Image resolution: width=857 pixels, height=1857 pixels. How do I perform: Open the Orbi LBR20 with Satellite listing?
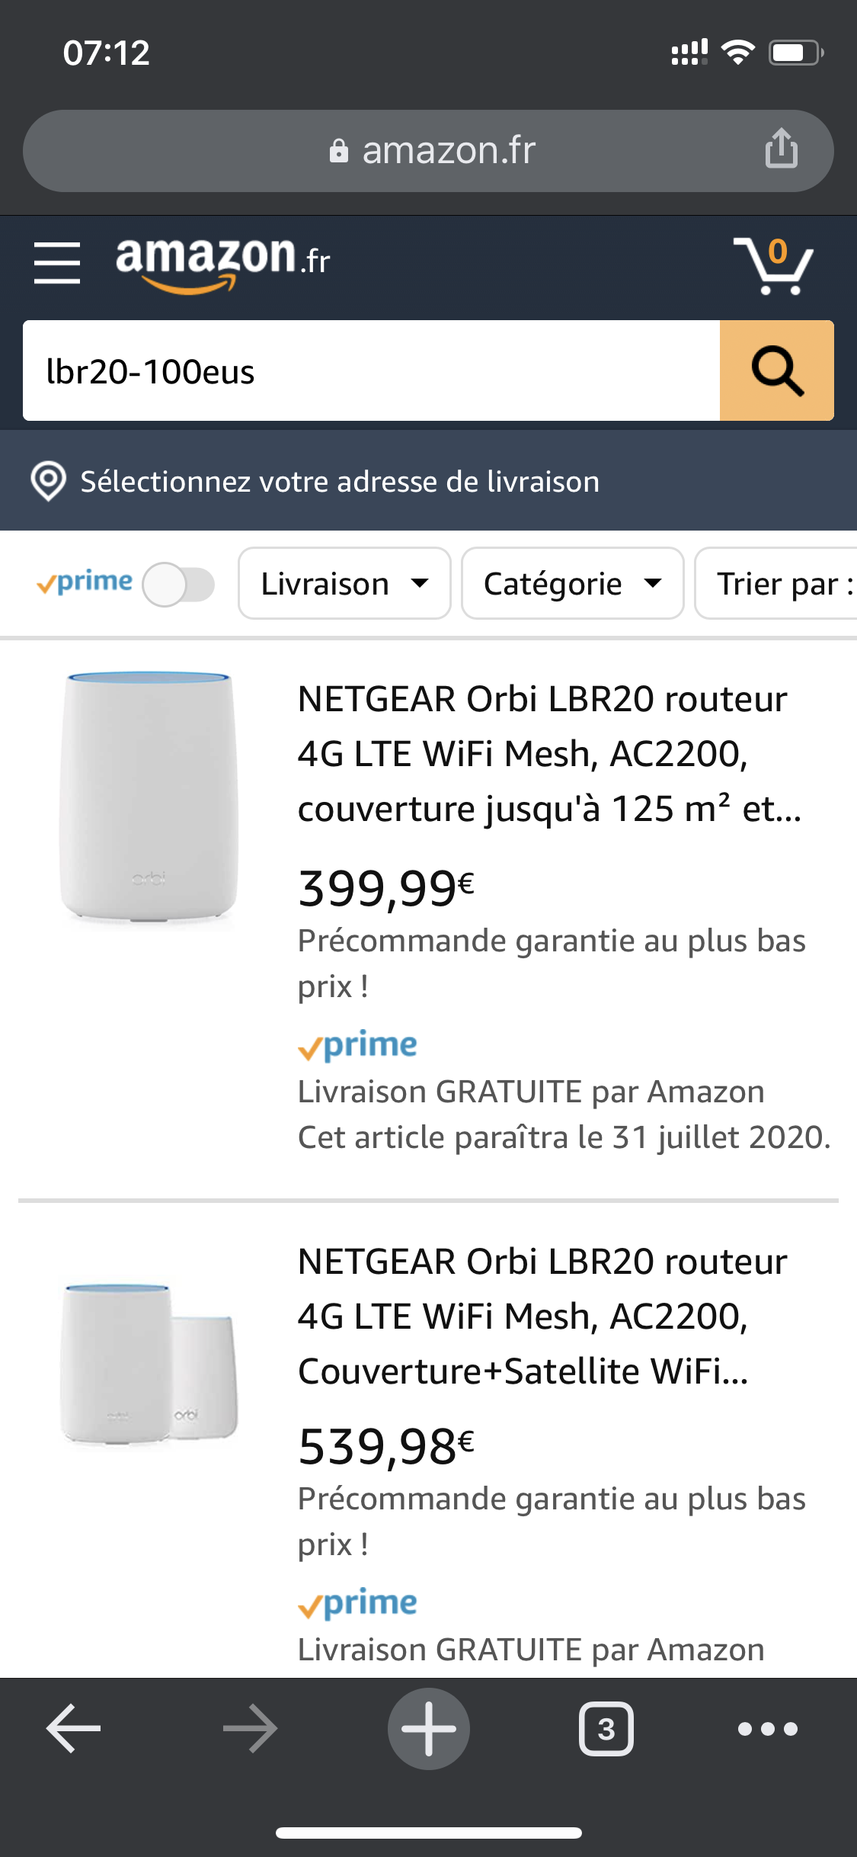point(542,1316)
